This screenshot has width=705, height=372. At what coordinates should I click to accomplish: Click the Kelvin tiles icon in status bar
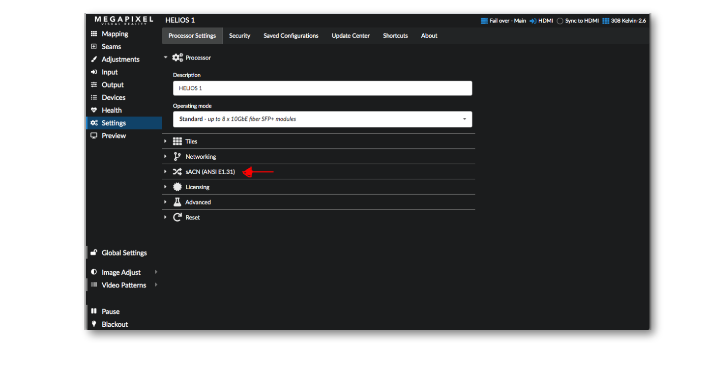606,21
